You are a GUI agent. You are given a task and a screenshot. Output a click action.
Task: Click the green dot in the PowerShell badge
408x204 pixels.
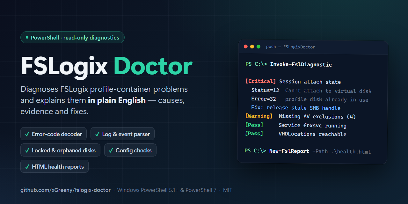click(27, 37)
